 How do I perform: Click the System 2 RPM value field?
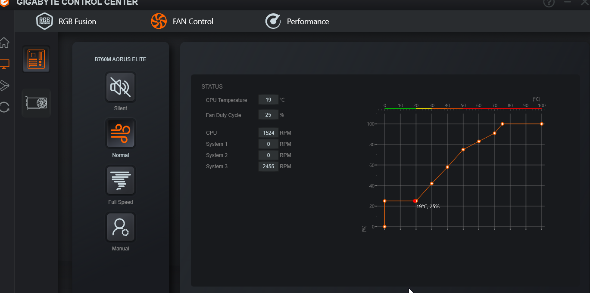[x=268, y=155]
